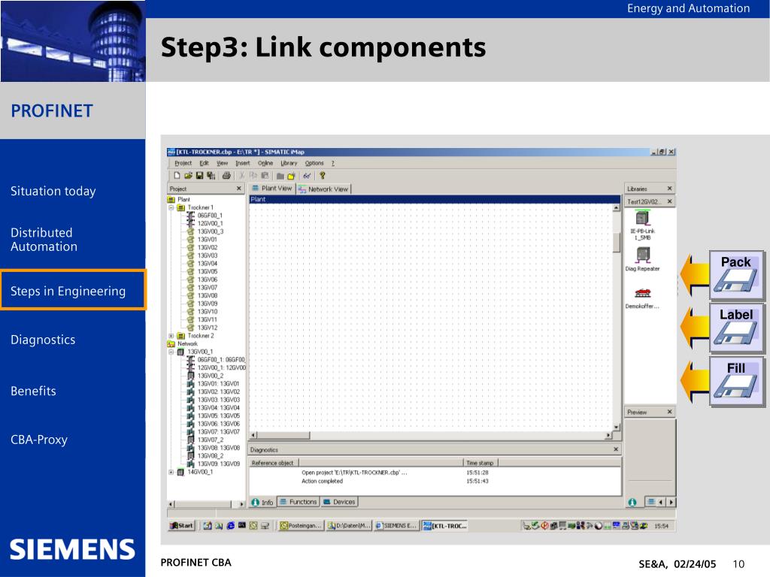
Task: Switch to D:\Daten taskbar window
Action: [x=349, y=525]
